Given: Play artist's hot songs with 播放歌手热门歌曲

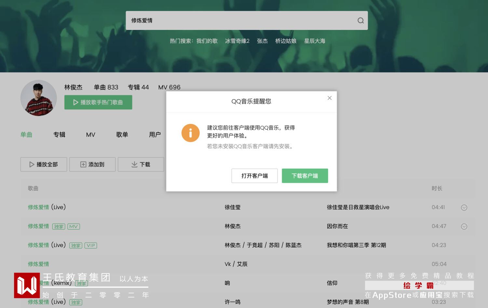Looking at the screenshot, I should coord(98,102).
